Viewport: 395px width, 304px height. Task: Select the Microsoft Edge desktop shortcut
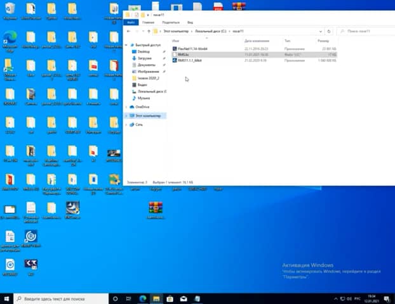click(10, 36)
